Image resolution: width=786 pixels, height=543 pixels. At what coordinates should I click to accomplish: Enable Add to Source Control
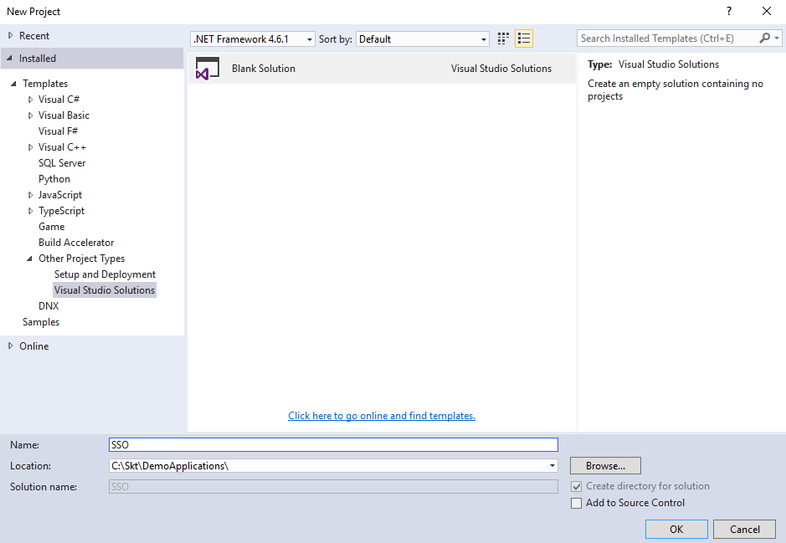tap(577, 503)
